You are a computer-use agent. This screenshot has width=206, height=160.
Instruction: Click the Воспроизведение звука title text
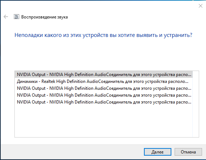(x=44, y=17)
